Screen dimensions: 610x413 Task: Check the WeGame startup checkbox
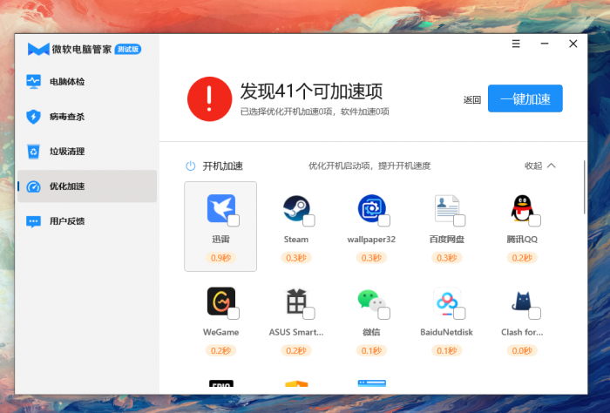pyautogui.click(x=234, y=313)
